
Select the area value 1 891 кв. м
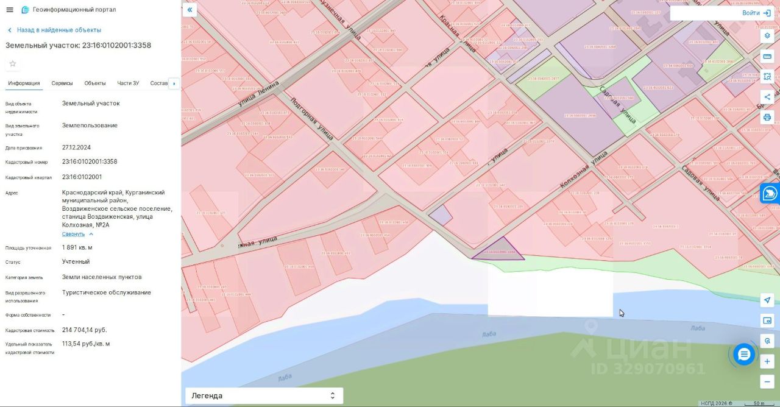coord(77,248)
